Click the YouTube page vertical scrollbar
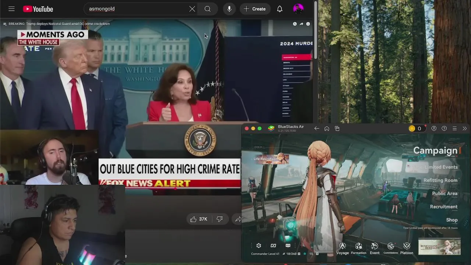This screenshot has height=265, width=471. (x=315, y=30)
